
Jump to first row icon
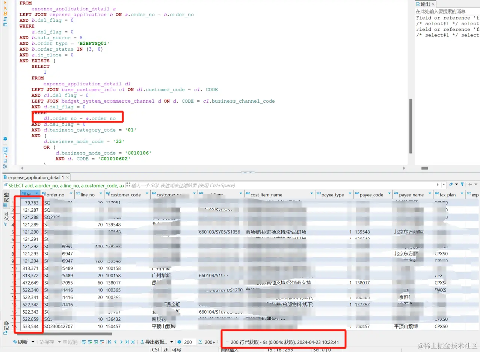pyautogui.click(x=109, y=342)
